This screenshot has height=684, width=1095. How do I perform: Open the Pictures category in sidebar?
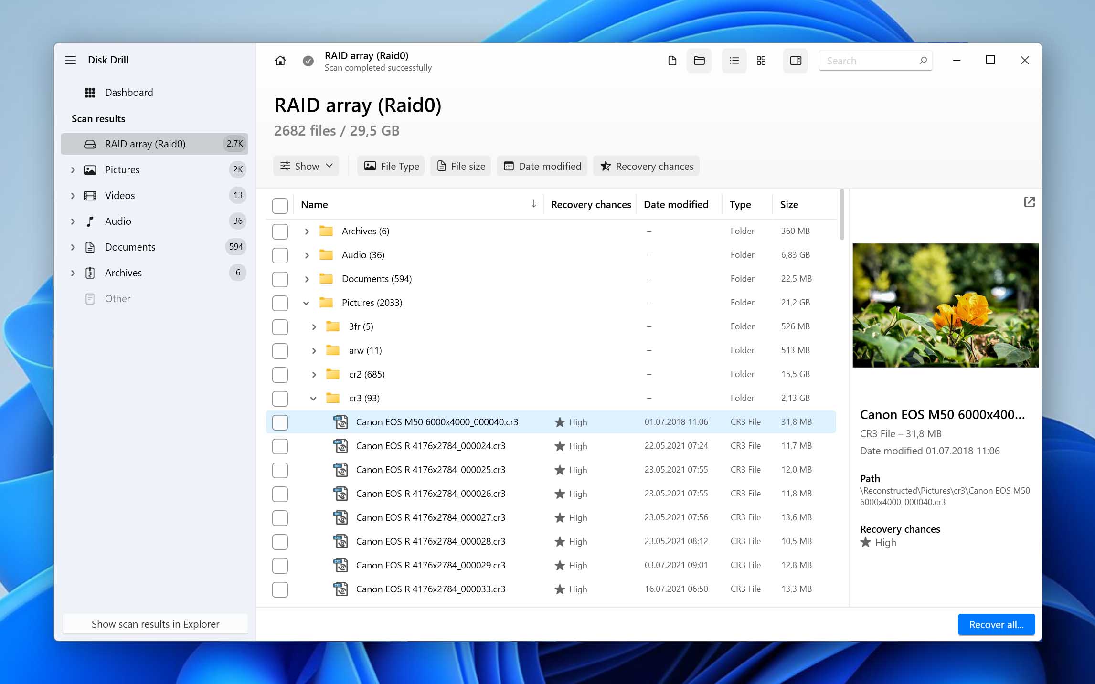coord(123,168)
